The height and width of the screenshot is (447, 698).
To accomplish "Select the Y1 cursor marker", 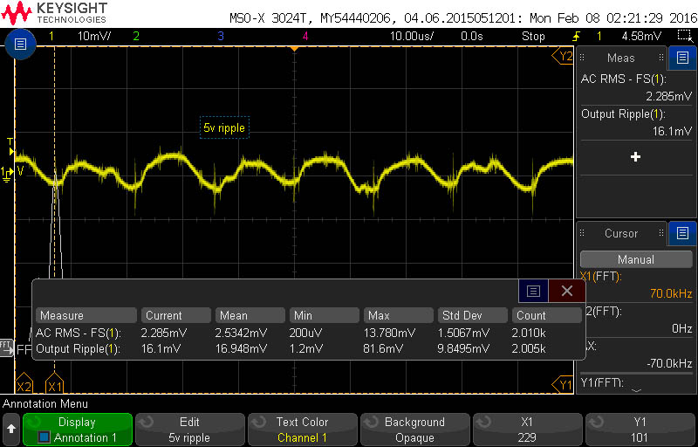I will (x=563, y=385).
